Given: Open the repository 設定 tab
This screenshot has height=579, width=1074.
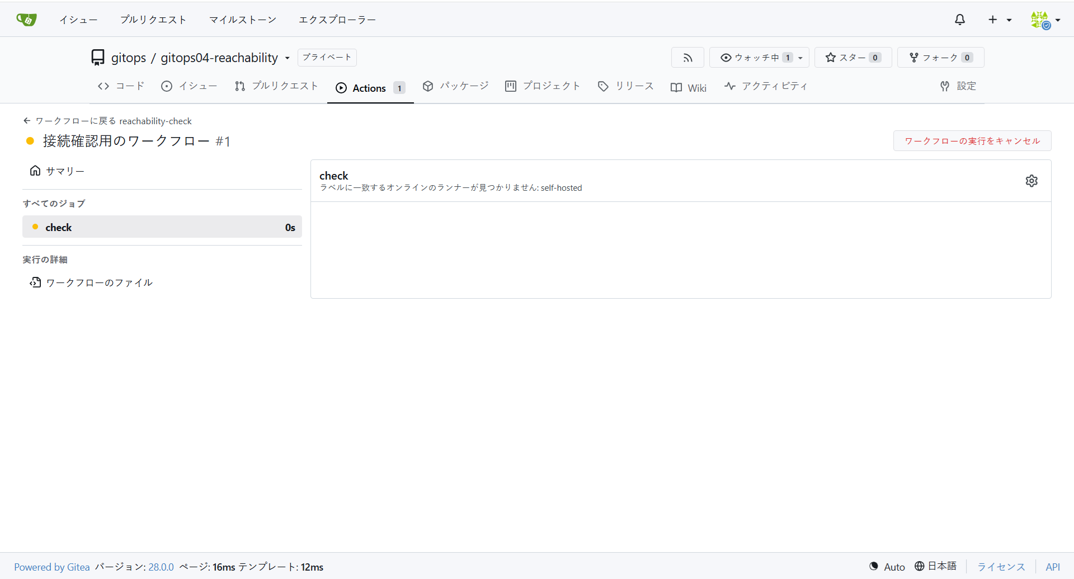Looking at the screenshot, I should pyautogui.click(x=958, y=86).
